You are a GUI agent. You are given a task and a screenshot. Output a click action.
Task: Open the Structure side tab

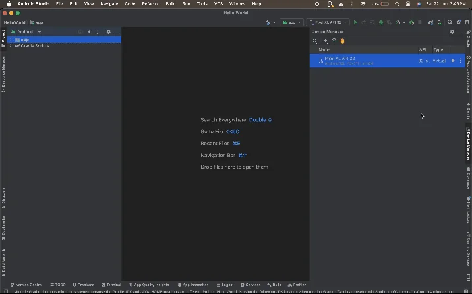click(x=3, y=198)
